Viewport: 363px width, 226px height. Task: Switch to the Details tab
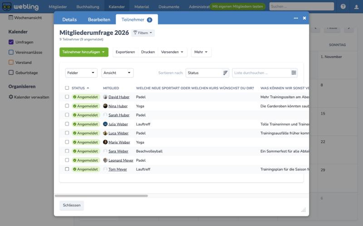[x=69, y=19]
